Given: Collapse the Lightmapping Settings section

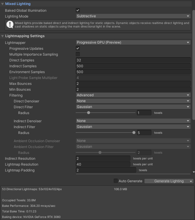Looking at the screenshot, I should [2, 36].
